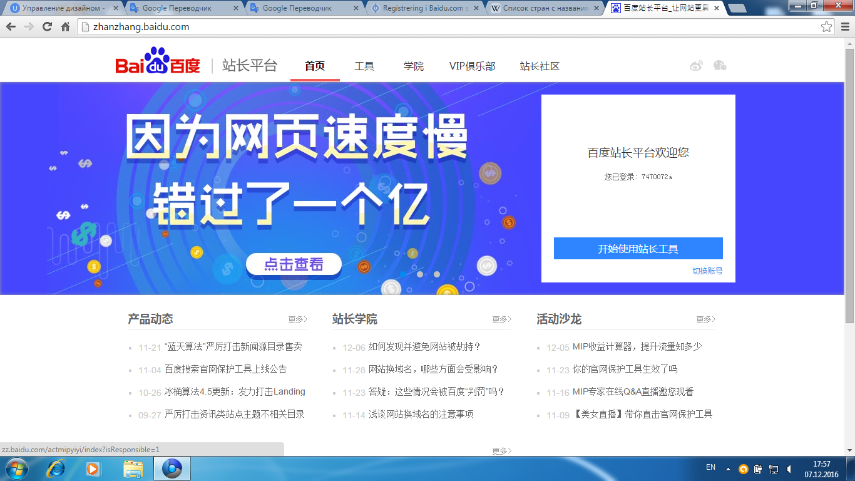The image size is (855, 481).
Task: Open a new tab with the tab-strip button
Action: (x=737, y=9)
